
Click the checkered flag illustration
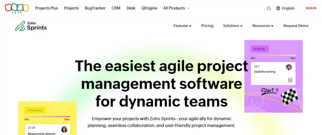pos(291,96)
